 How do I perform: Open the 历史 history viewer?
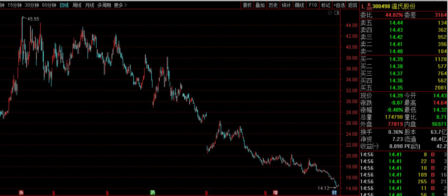[273, 5]
